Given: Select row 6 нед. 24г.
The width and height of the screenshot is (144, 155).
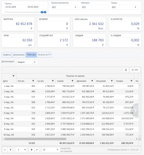Looking at the screenshot, I should [x=70, y=113].
